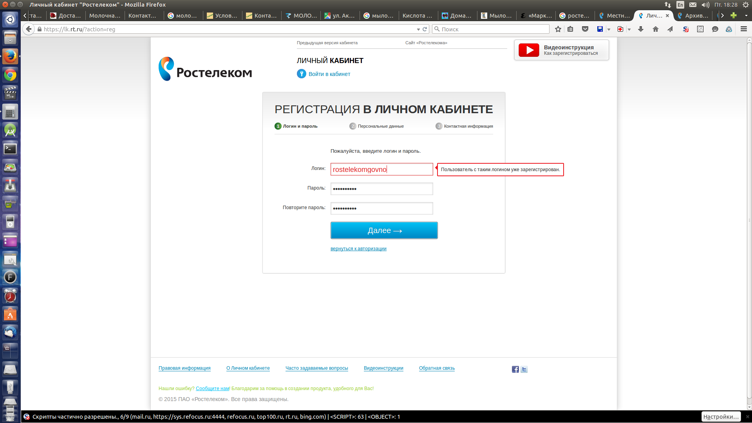The height and width of the screenshot is (423, 752).
Task: Open the Twitter icon in footer
Action: pos(524,369)
